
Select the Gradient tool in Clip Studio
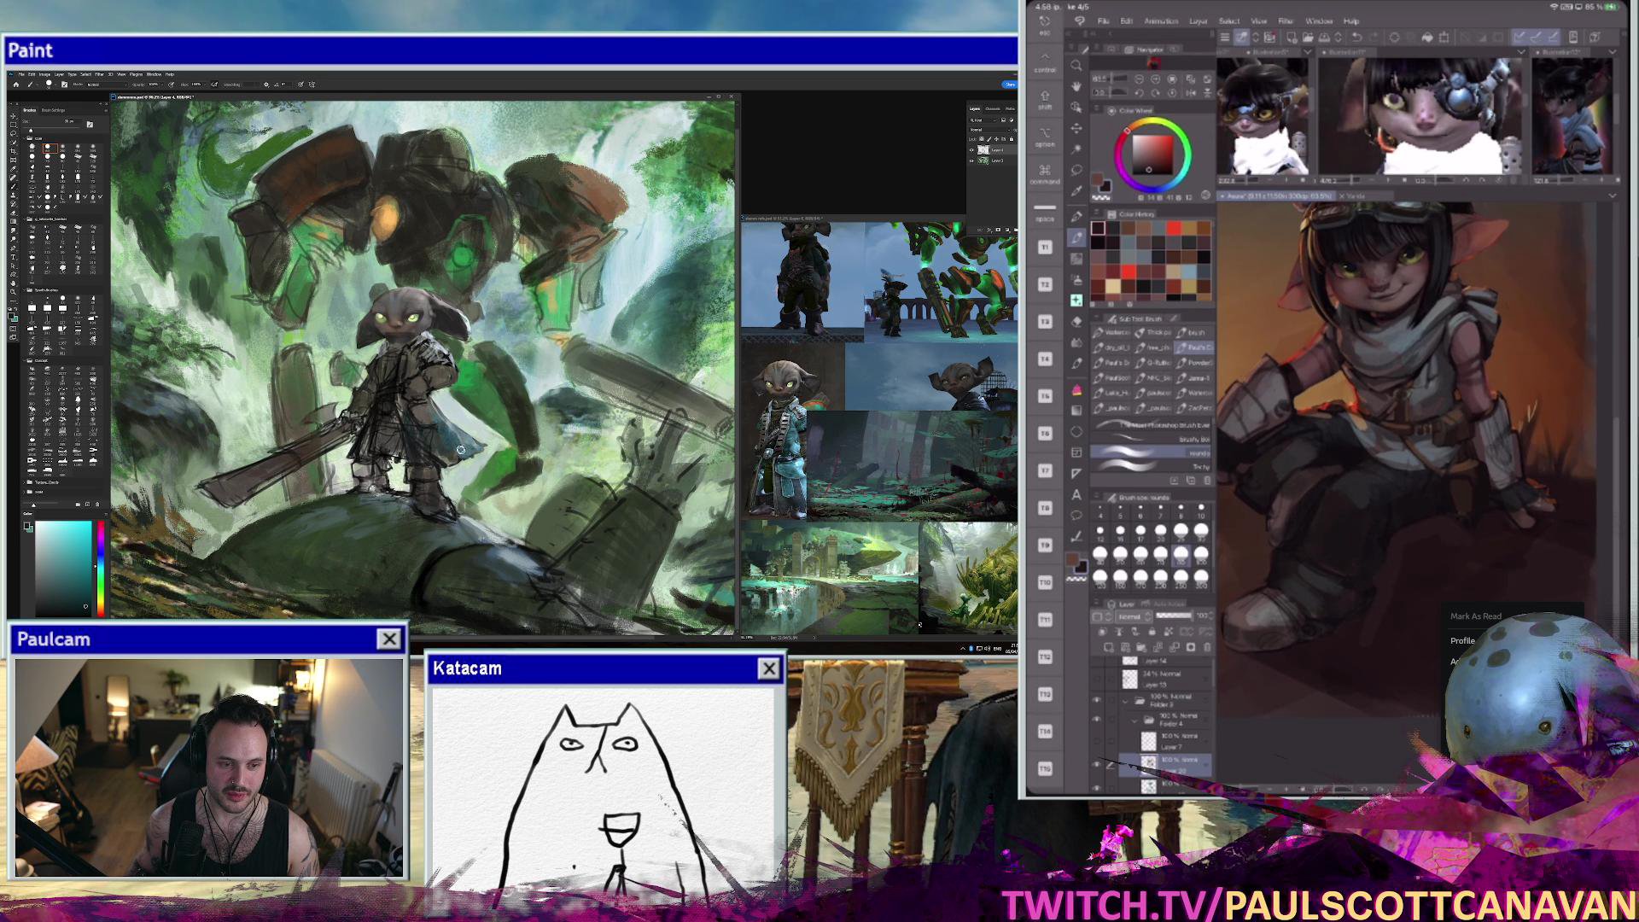[1076, 411]
